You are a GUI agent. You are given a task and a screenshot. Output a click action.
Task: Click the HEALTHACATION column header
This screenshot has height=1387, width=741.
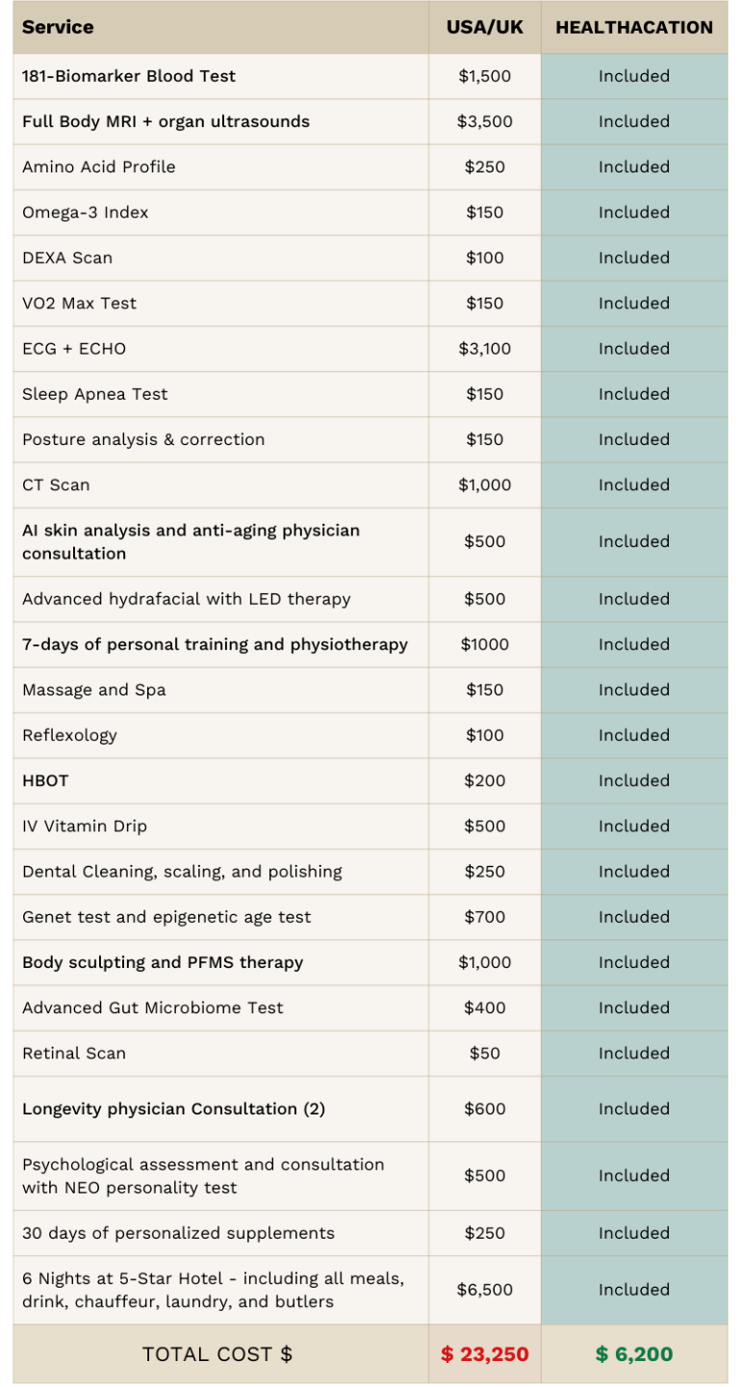[634, 27]
